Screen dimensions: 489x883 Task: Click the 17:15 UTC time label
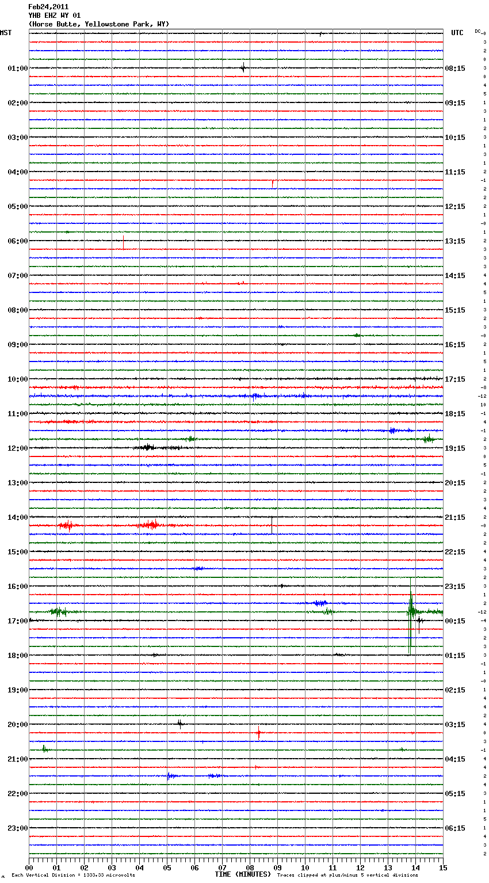455,379
